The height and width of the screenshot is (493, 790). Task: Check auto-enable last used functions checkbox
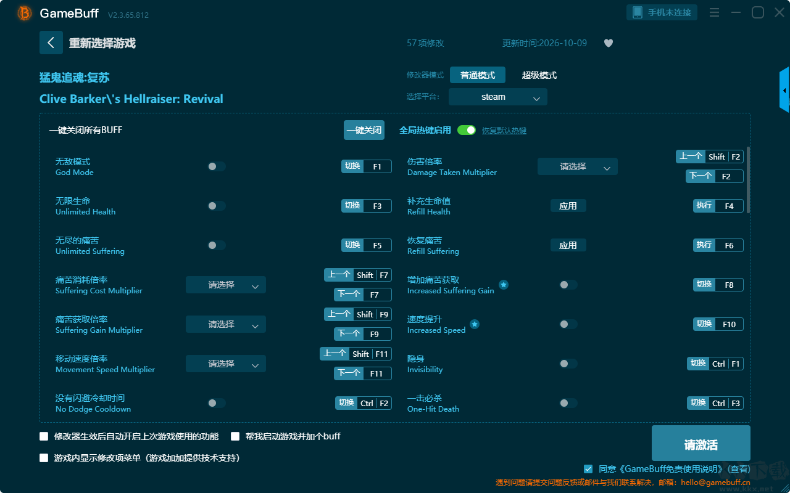pyautogui.click(x=44, y=436)
